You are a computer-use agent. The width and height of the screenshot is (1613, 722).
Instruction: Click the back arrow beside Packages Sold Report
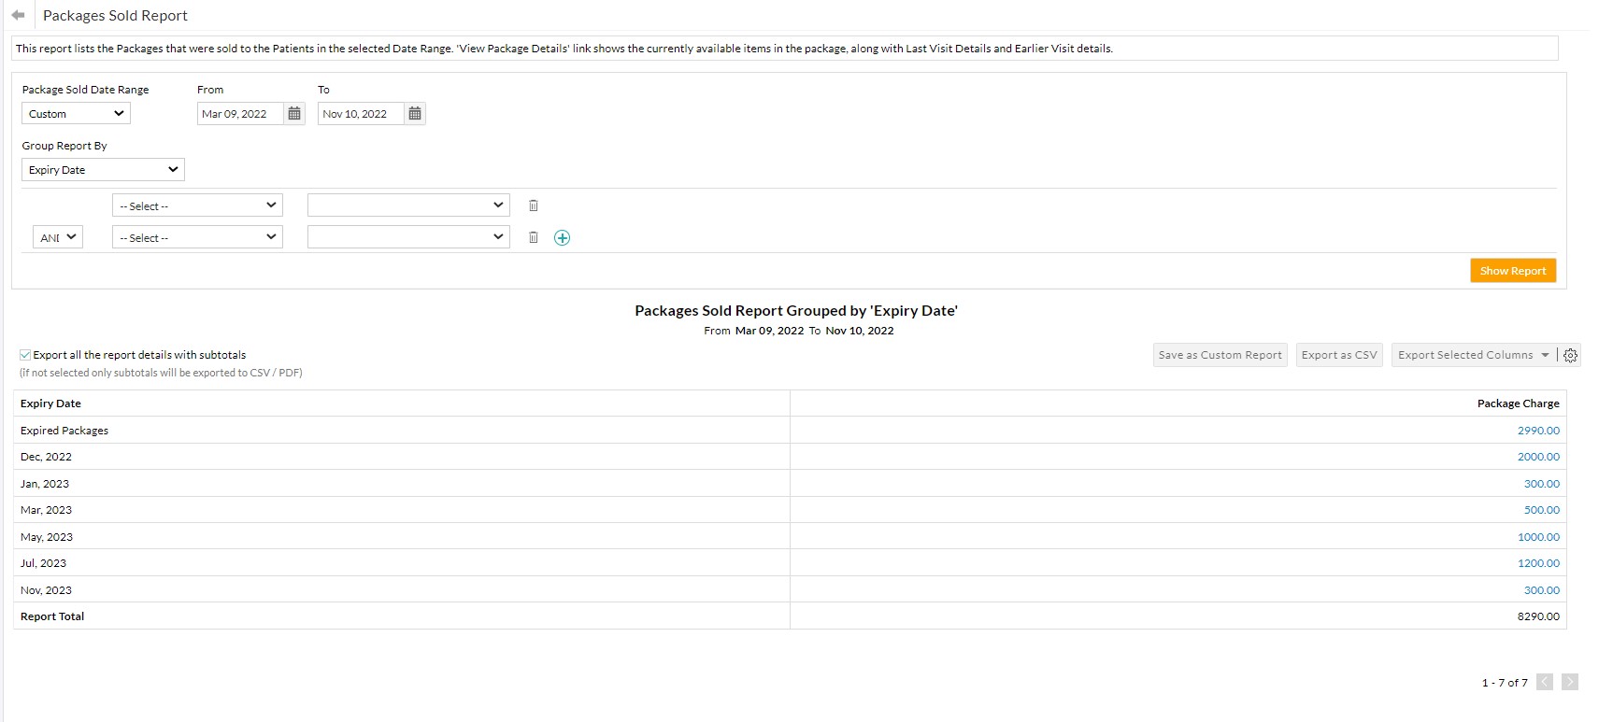coord(18,15)
